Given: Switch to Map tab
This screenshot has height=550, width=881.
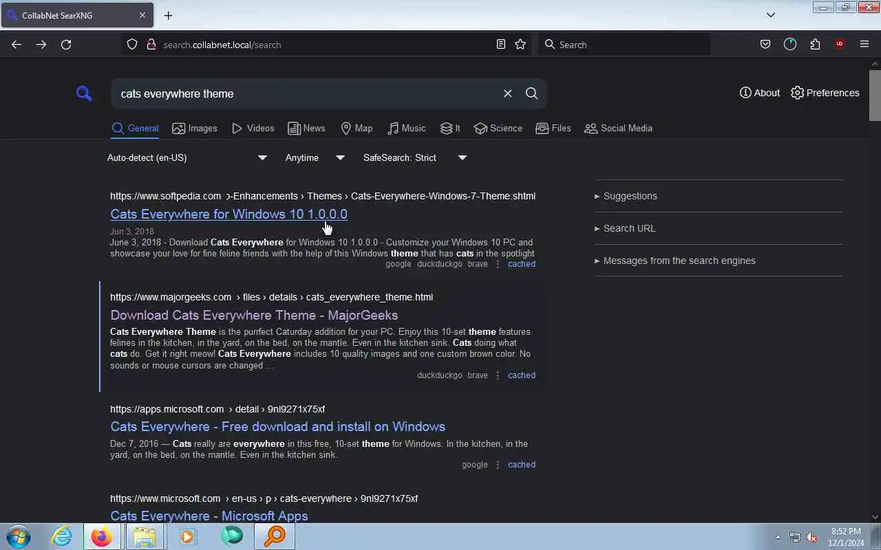Looking at the screenshot, I should [x=357, y=129].
